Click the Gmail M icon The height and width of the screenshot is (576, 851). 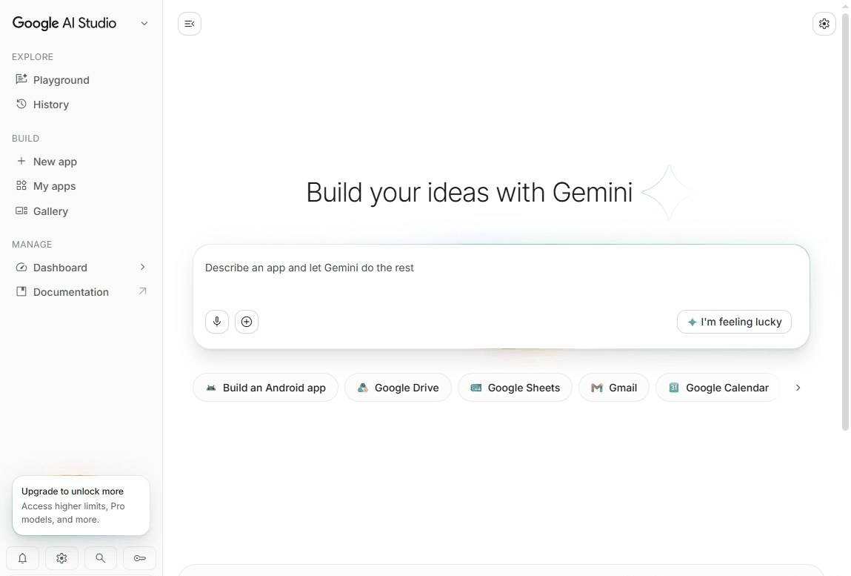[x=597, y=388]
